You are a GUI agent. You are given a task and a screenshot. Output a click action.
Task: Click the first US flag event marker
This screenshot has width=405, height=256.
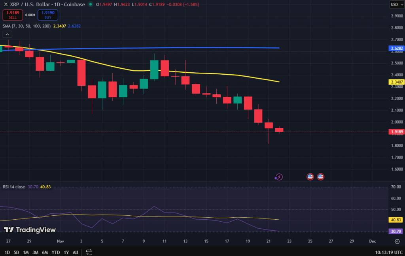(310, 177)
